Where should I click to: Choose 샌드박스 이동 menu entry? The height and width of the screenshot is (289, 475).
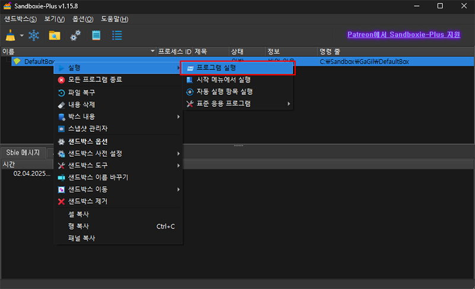(x=118, y=189)
